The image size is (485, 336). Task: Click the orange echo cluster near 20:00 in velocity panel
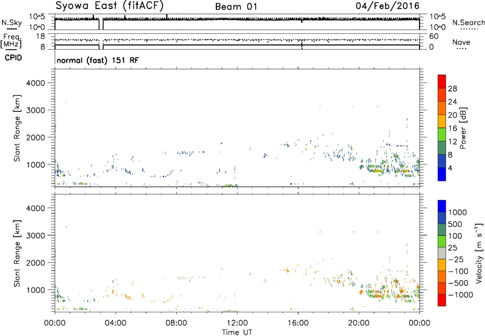pos(361,292)
